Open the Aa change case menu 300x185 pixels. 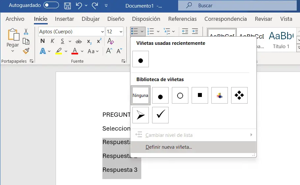[x=93, y=51]
